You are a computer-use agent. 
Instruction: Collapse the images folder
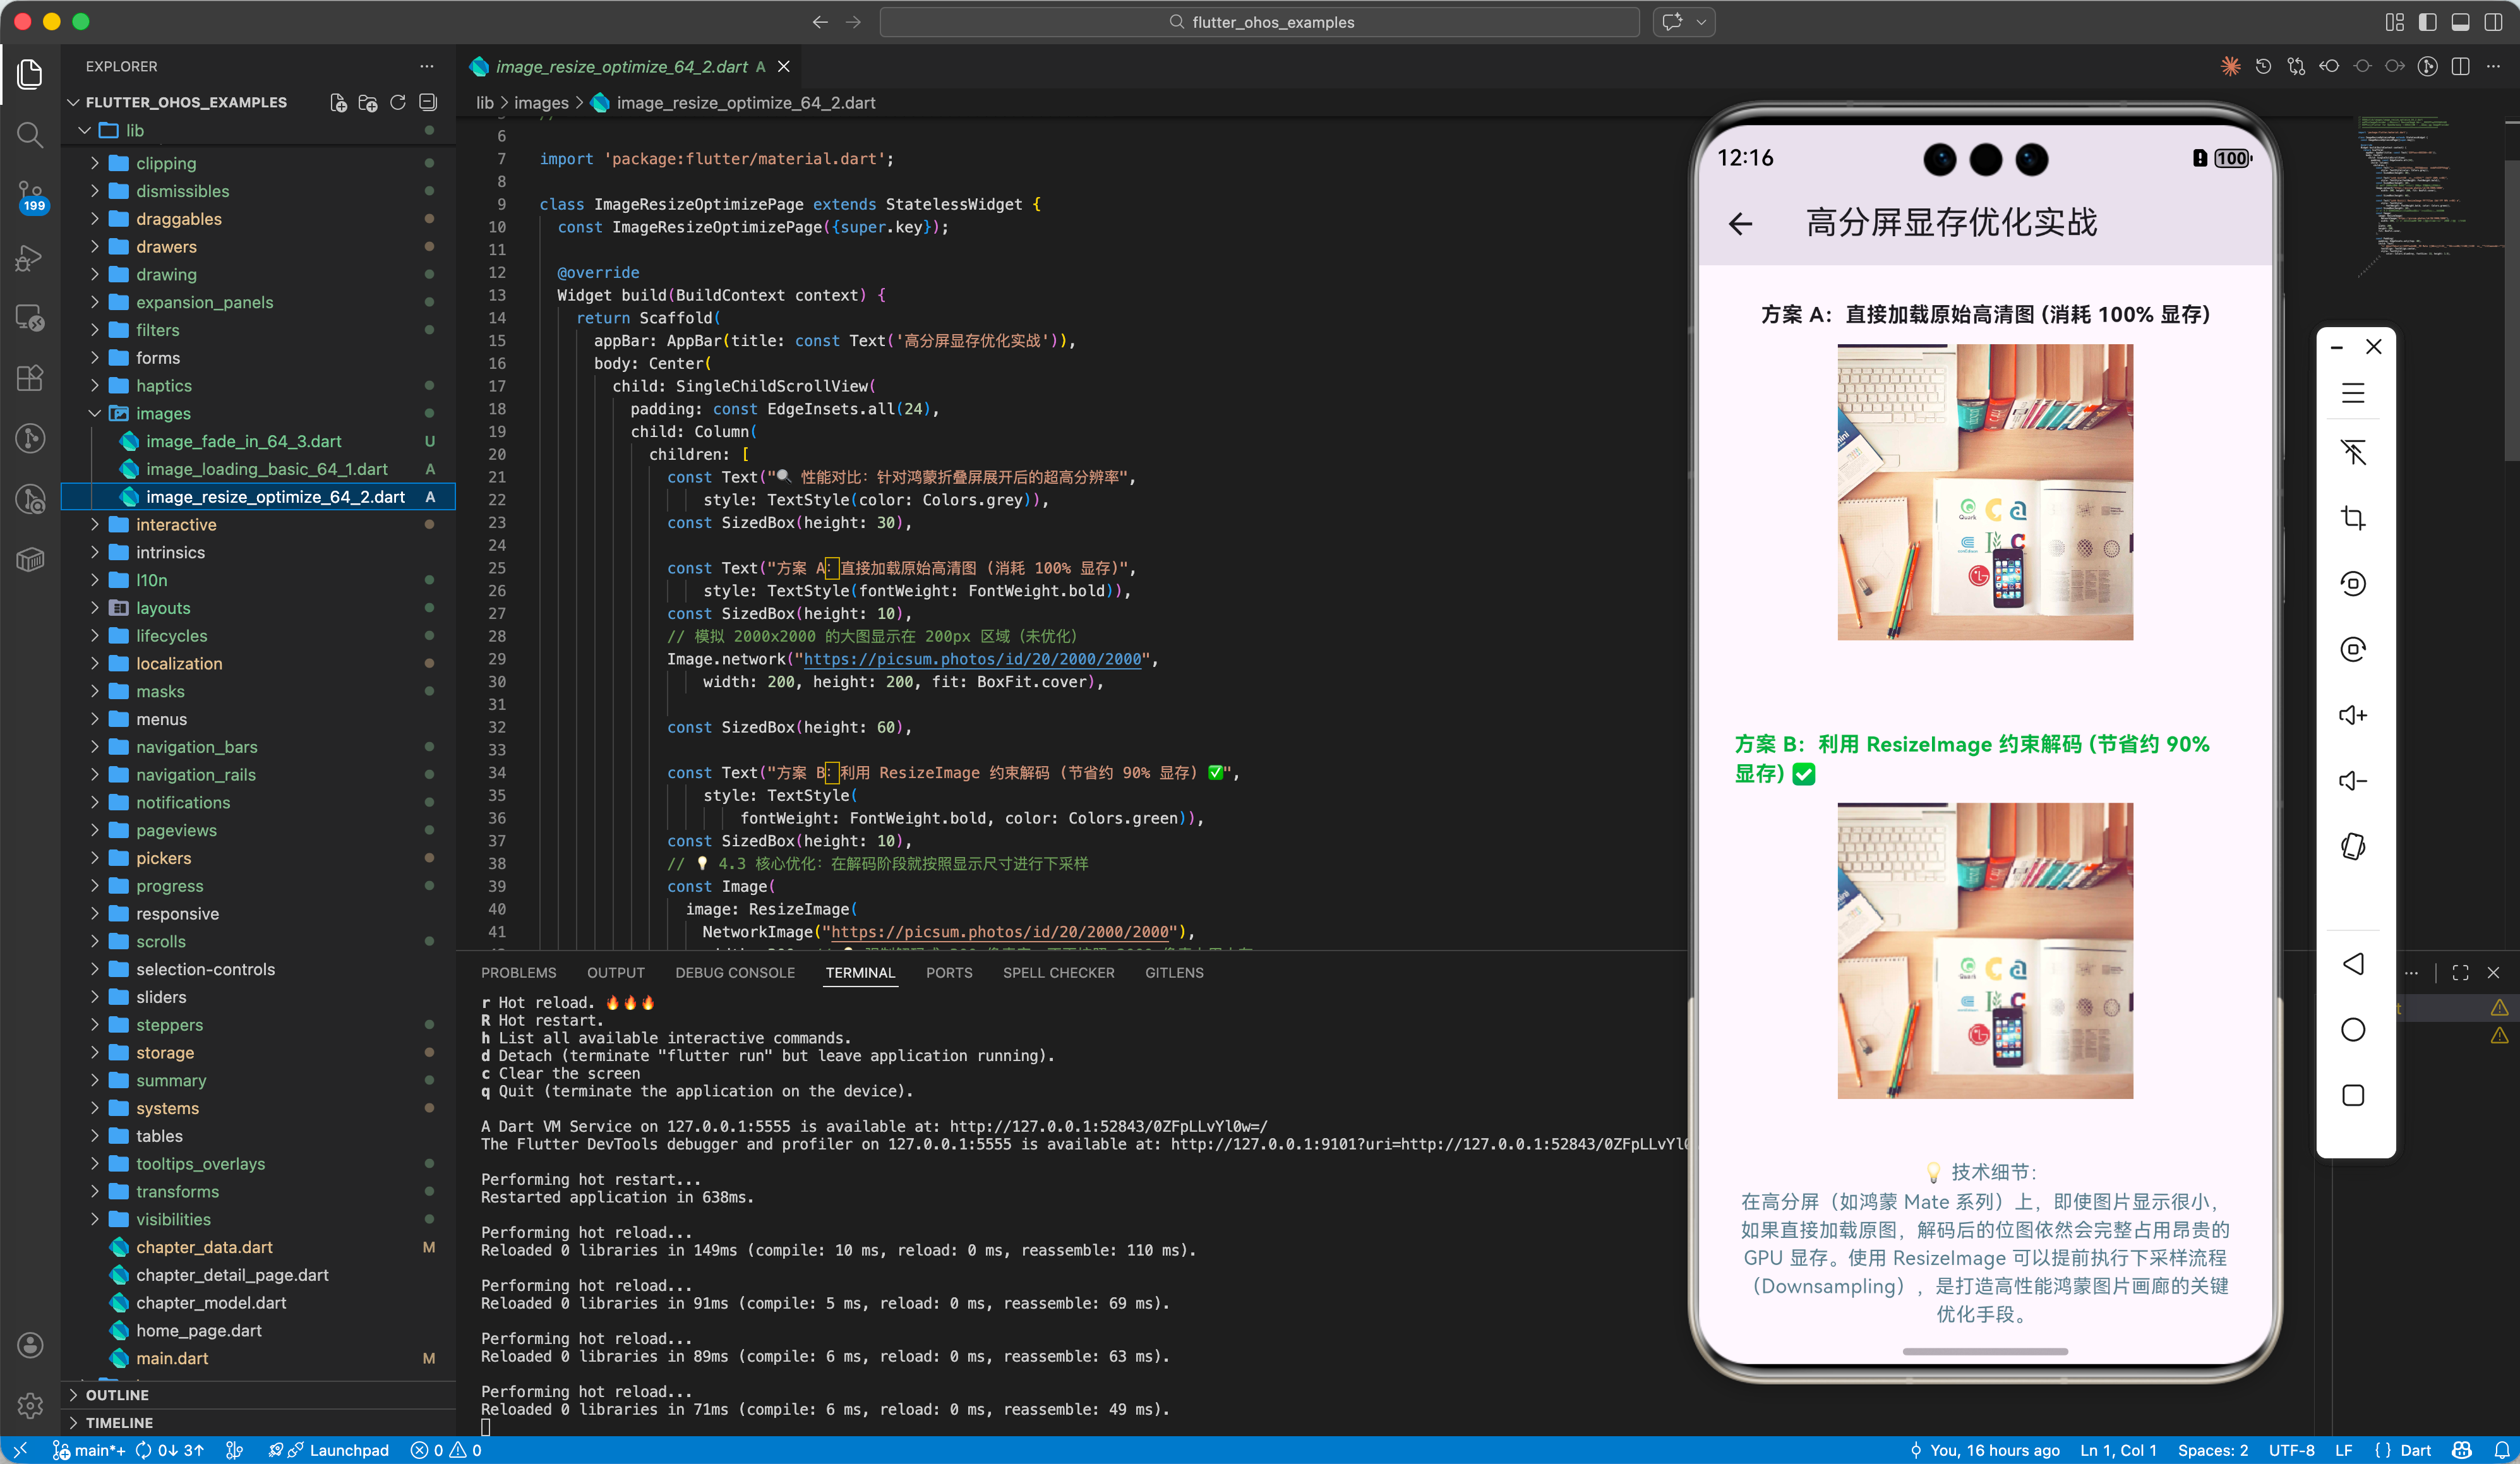[163, 413]
